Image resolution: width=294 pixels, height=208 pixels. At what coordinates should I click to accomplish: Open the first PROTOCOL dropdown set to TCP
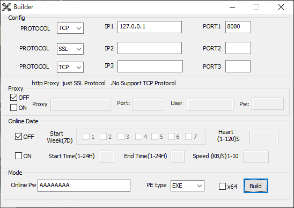(x=70, y=28)
